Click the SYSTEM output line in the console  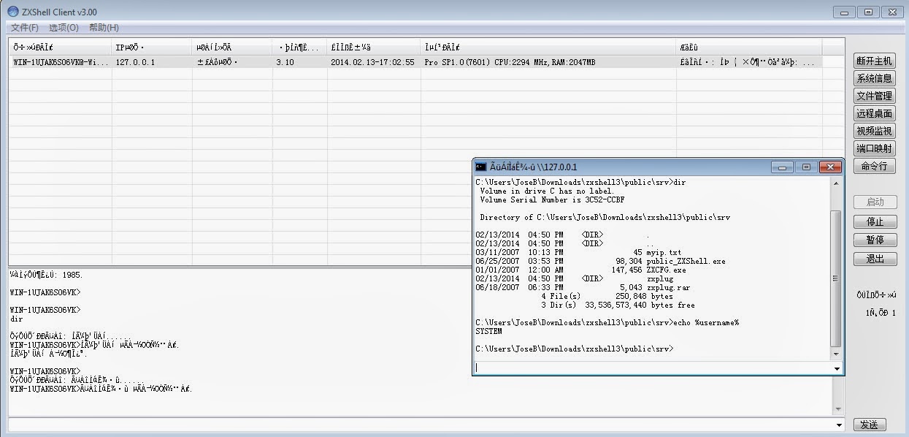click(488, 331)
